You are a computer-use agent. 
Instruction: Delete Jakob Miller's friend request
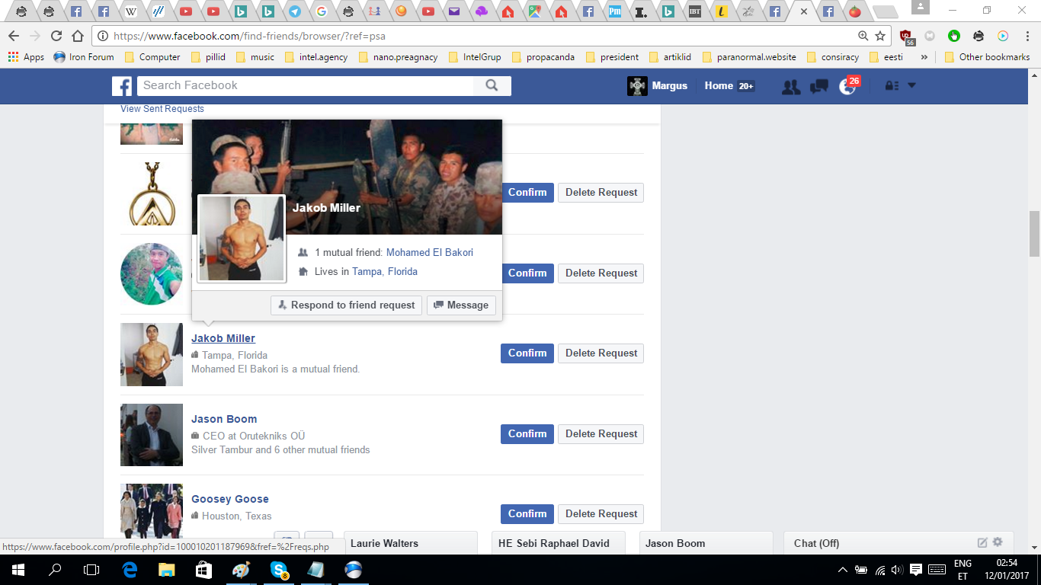(601, 353)
